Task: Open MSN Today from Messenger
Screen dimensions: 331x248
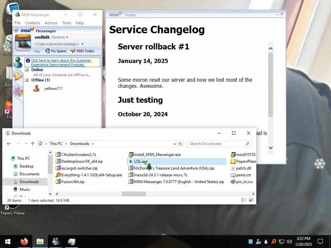Action: (x=82, y=51)
